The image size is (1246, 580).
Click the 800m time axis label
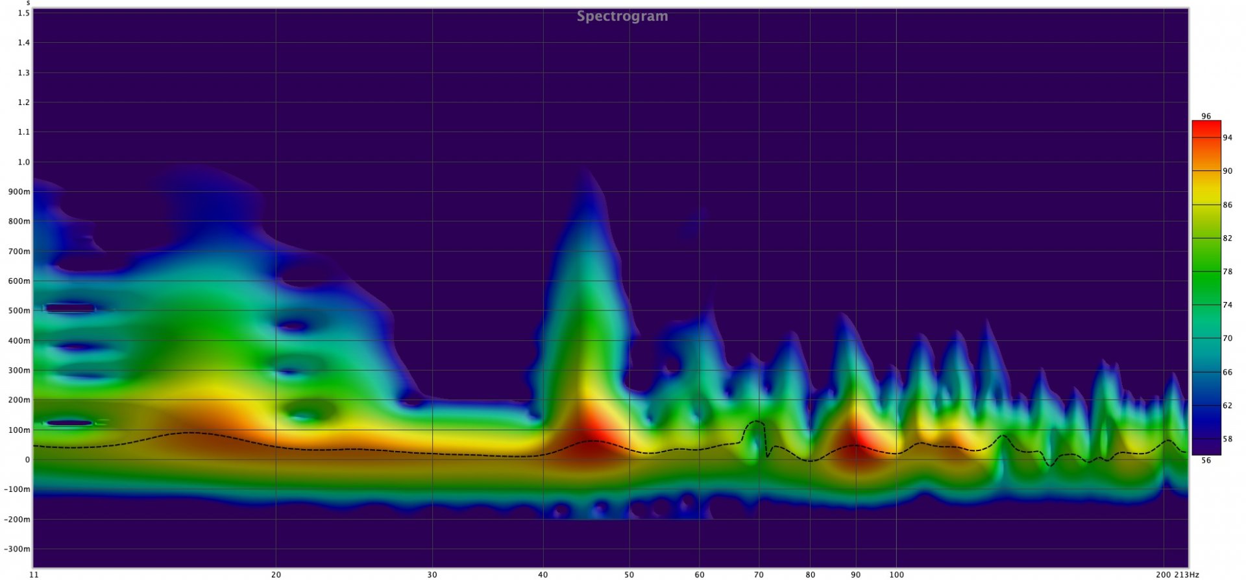[19, 222]
